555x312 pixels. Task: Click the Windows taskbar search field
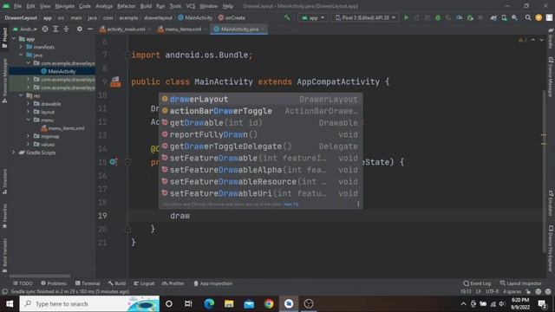(89, 304)
